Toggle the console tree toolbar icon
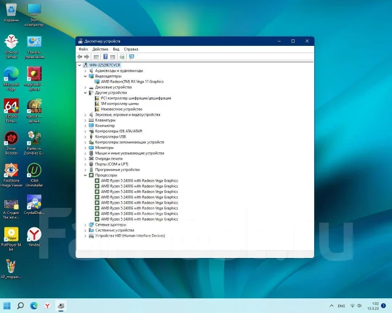This screenshot has height=313, width=392. click(x=96, y=57)
